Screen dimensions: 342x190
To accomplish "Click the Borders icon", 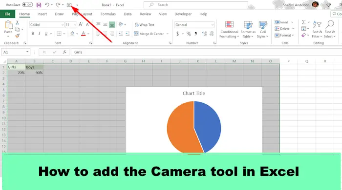I will tap(59, 34).
